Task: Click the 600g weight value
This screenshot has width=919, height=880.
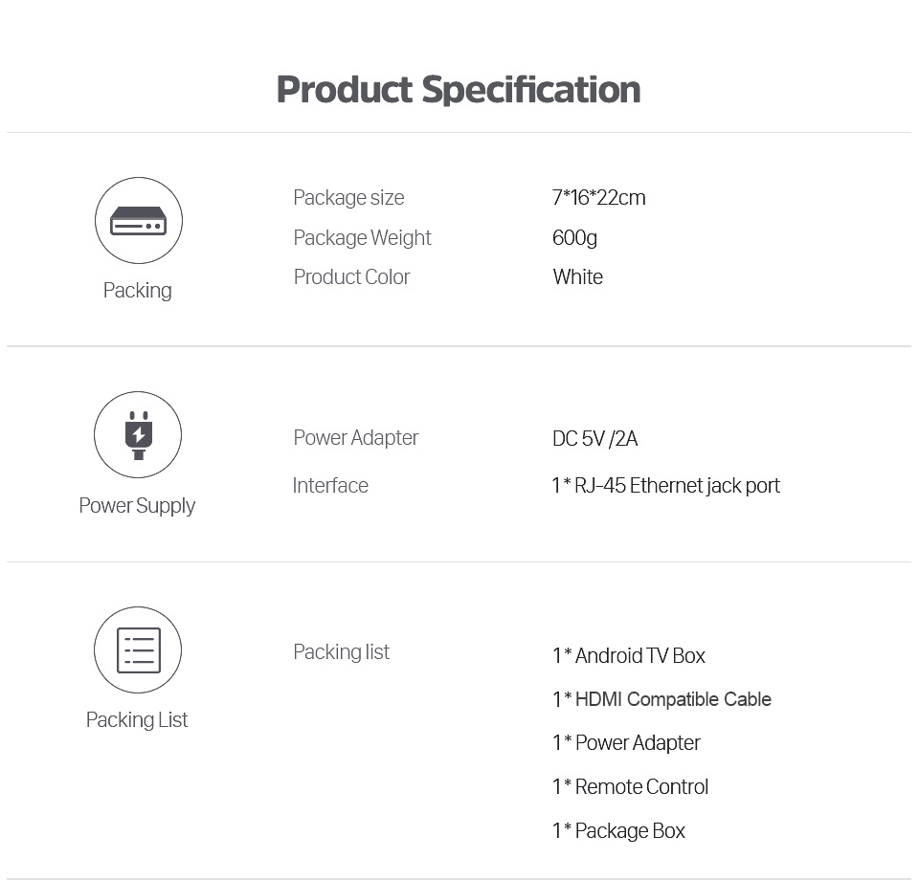Action: (574, 238)
